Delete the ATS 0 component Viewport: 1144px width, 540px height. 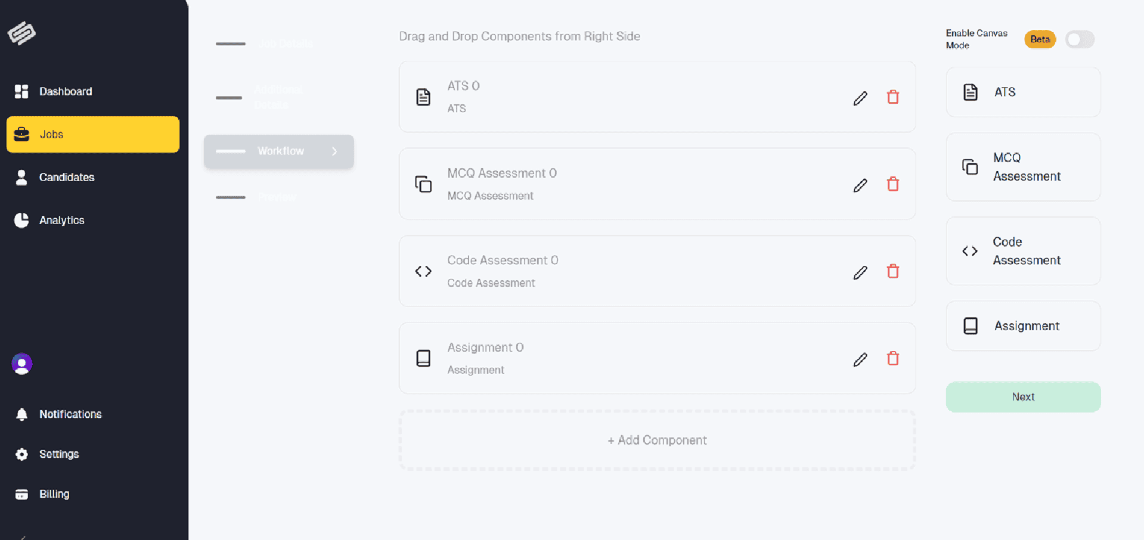(892, 97)
